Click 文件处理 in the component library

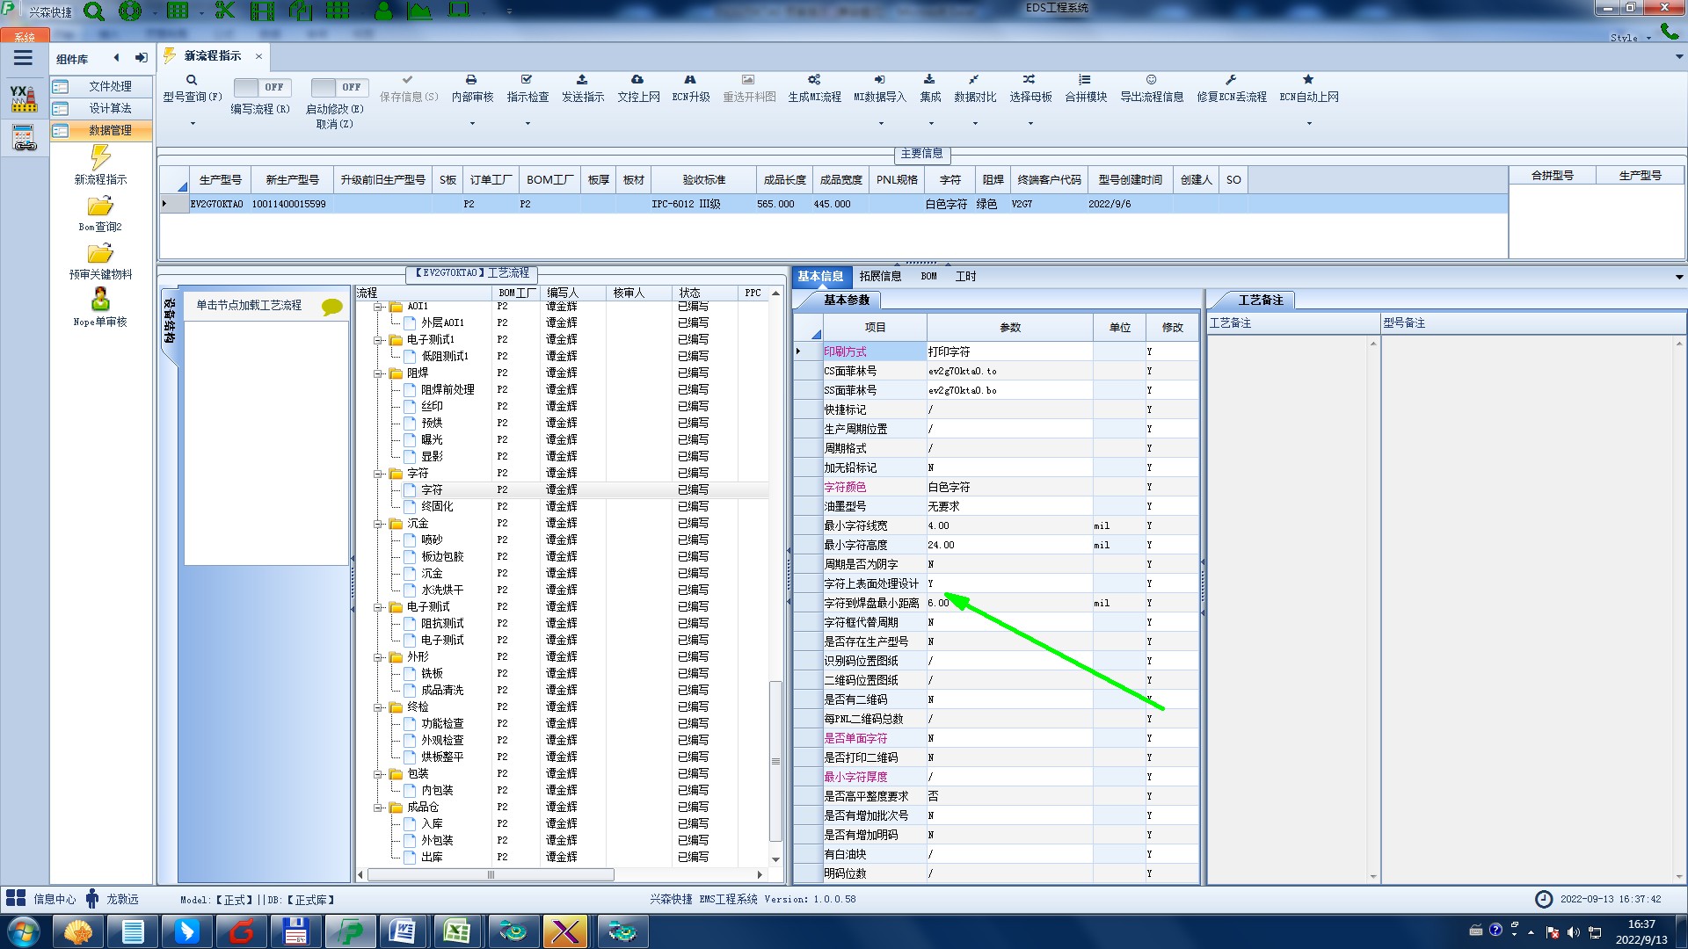pos(110,86)
